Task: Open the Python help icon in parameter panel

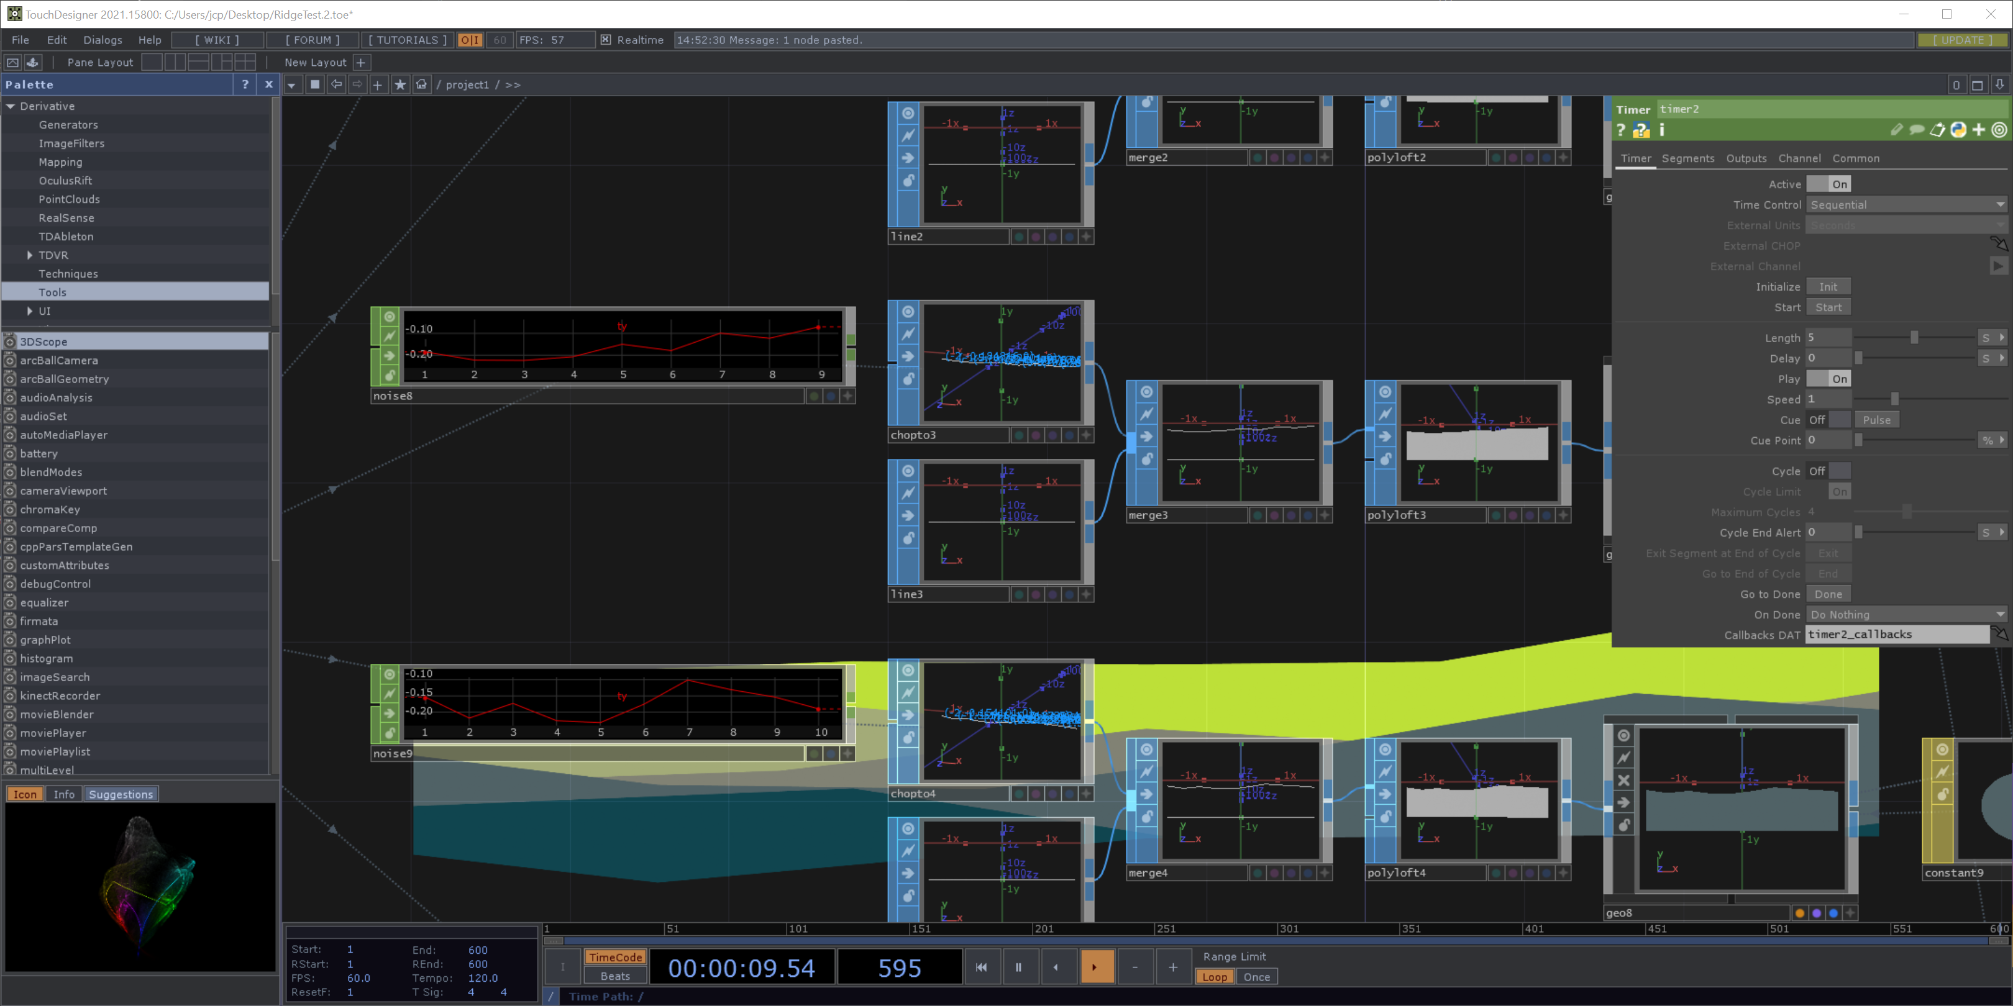Action: (x=1640, y=130)
